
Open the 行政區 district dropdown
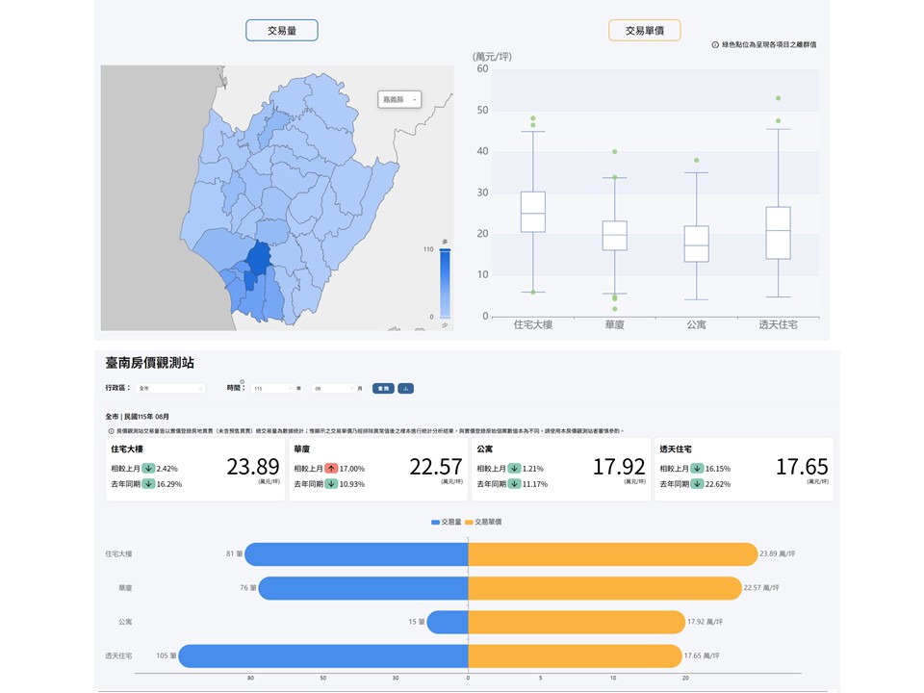(170, 388)
